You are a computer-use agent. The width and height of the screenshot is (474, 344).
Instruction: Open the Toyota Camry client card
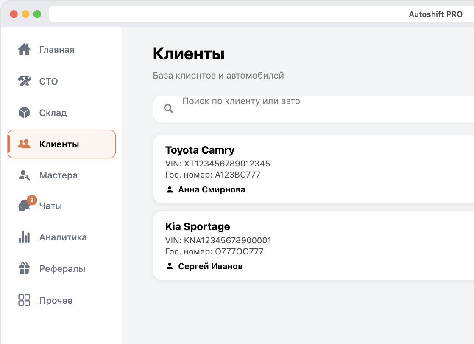click(x=313, y=169)
